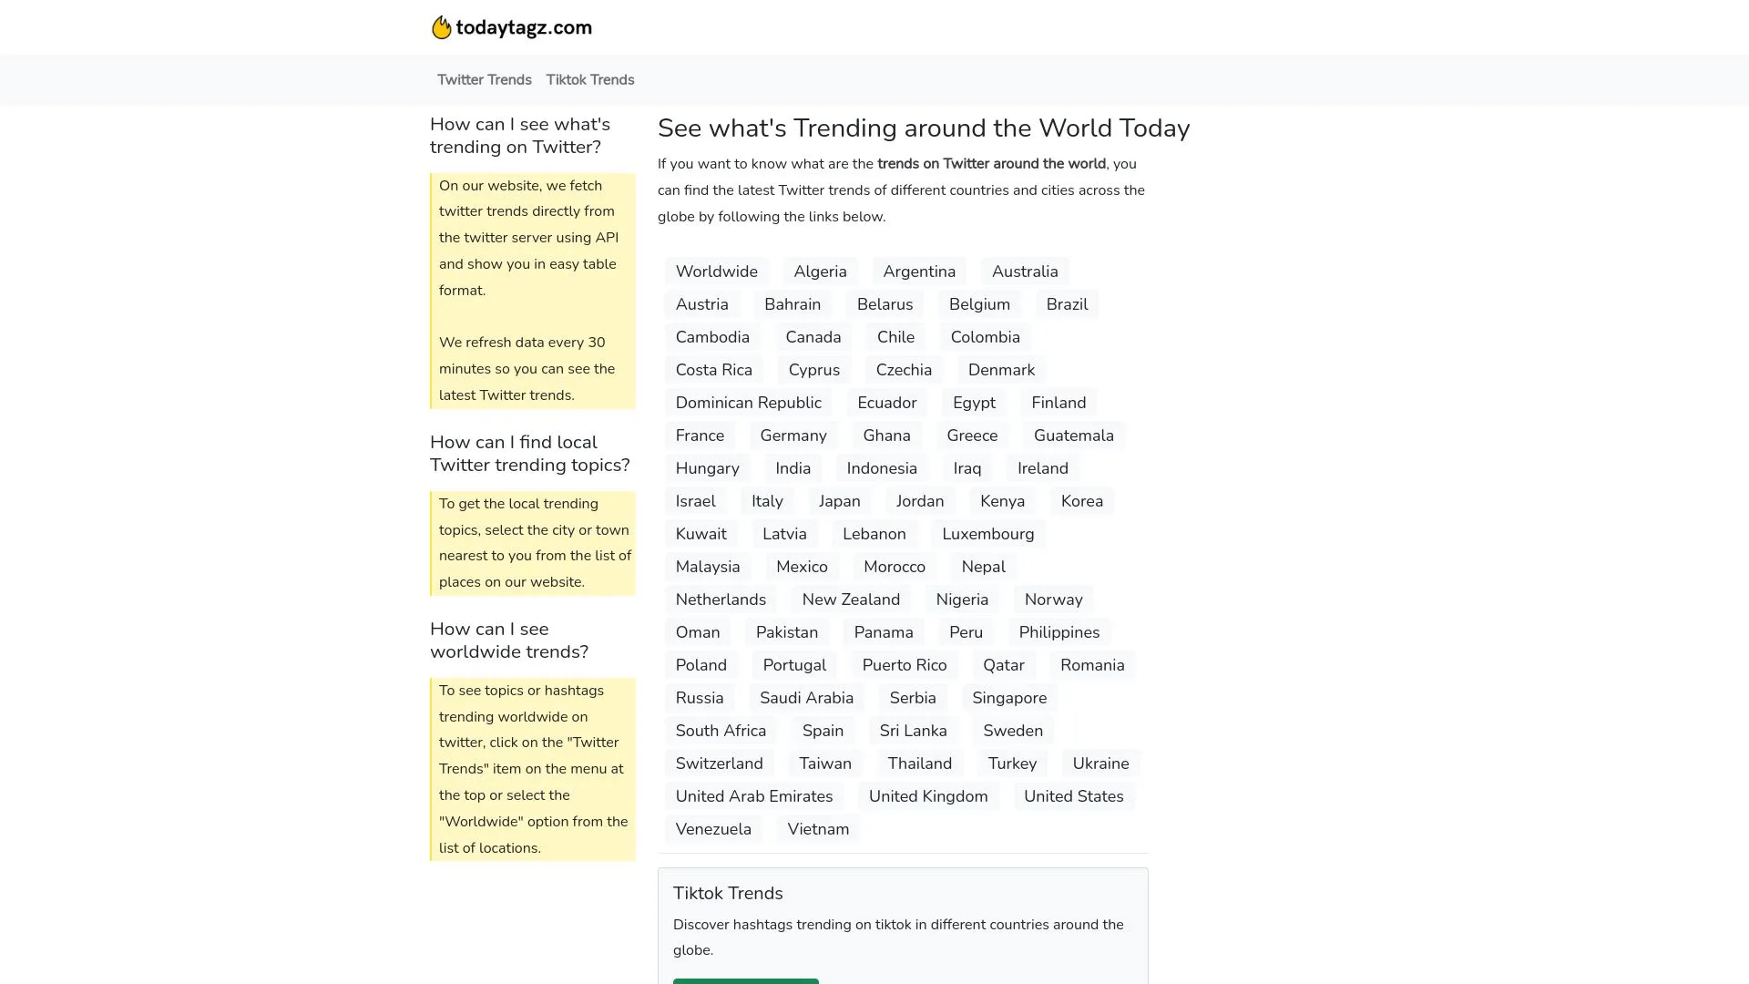Click the Luxembourg country tag

tap(987, 534)
